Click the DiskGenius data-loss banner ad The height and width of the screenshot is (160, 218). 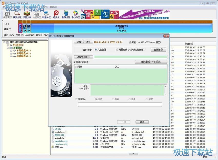125,14
